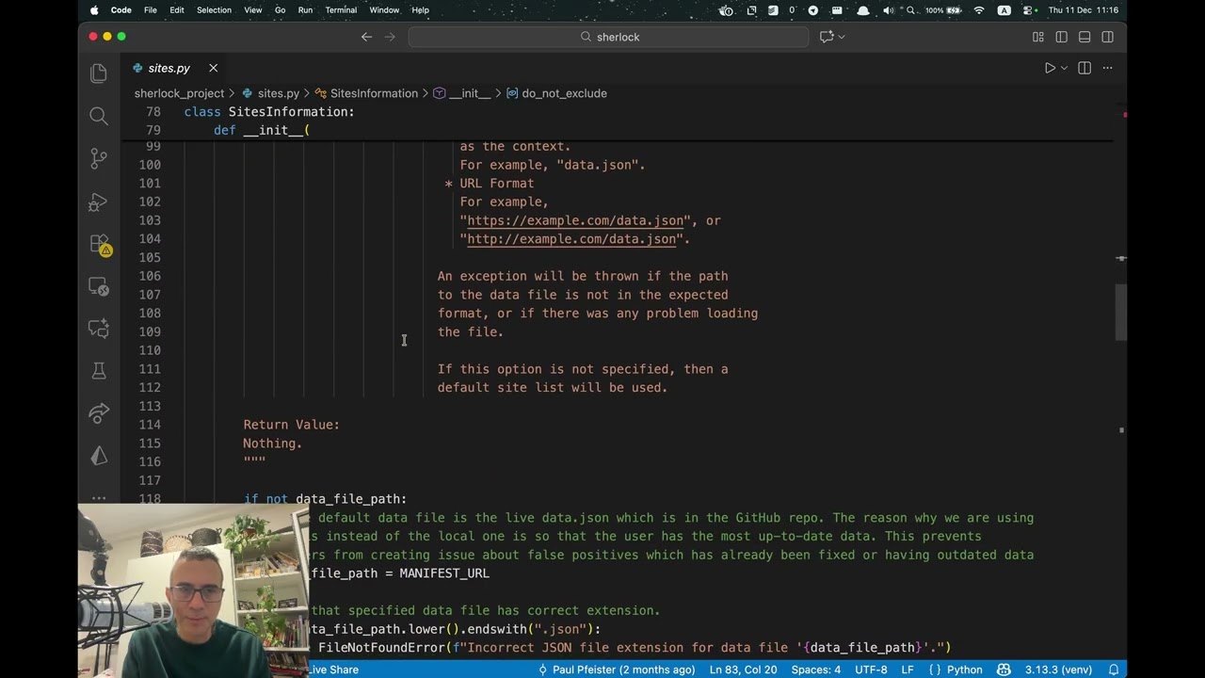Click the notifications bell in status bar

[1113, 670]
